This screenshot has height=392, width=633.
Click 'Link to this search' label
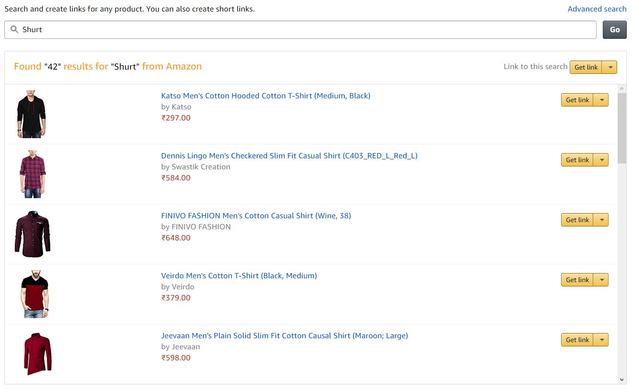[535, 67]
